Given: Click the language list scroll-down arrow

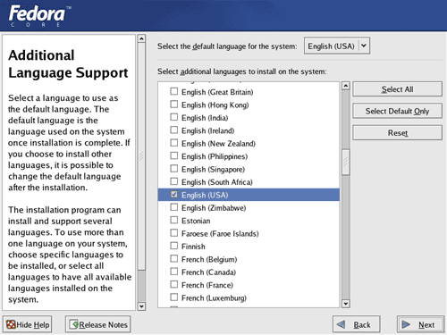Looking at the screenshot, I should pos(346,304).
